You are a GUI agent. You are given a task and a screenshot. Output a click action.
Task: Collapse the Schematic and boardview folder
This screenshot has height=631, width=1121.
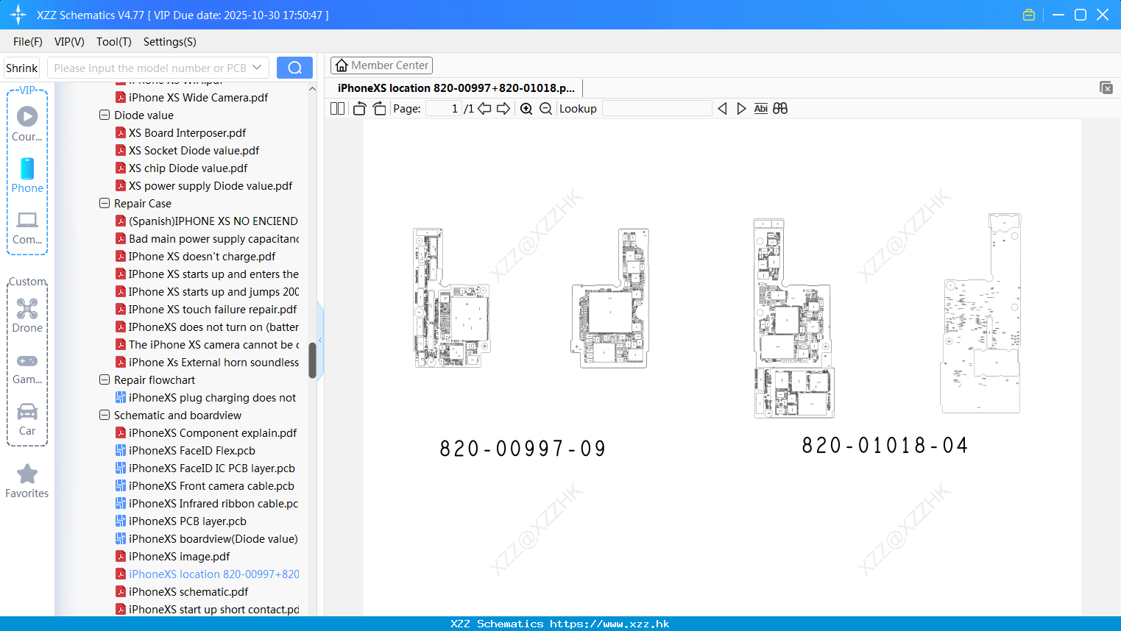(105, 416)
